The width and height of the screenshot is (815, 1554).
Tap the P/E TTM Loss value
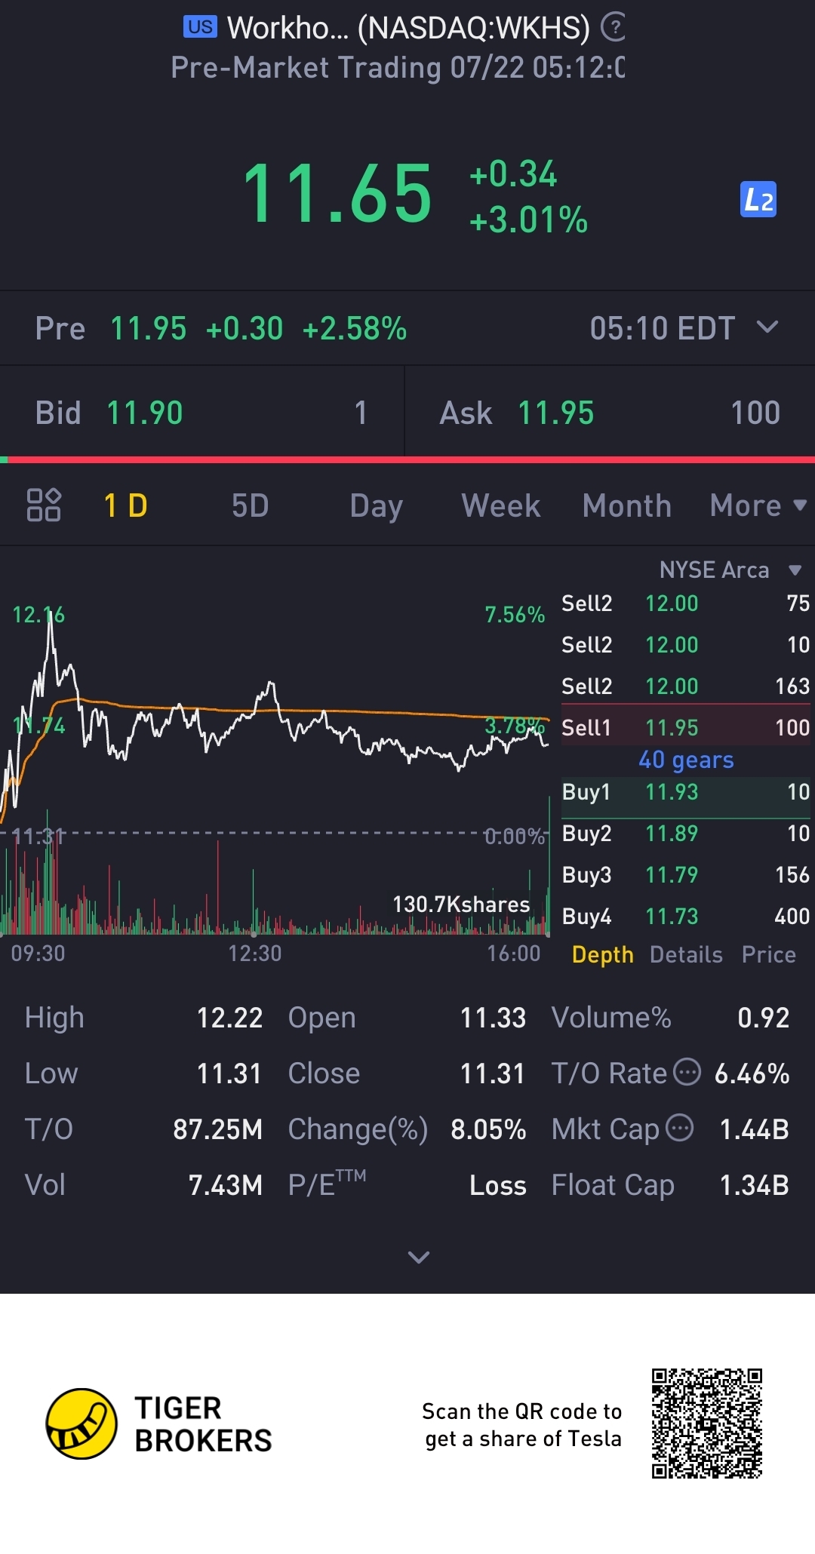498,1185
